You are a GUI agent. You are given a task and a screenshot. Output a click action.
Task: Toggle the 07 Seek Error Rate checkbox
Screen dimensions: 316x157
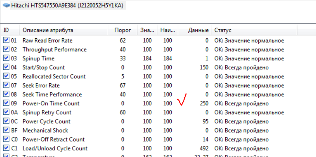pos(6,85)
